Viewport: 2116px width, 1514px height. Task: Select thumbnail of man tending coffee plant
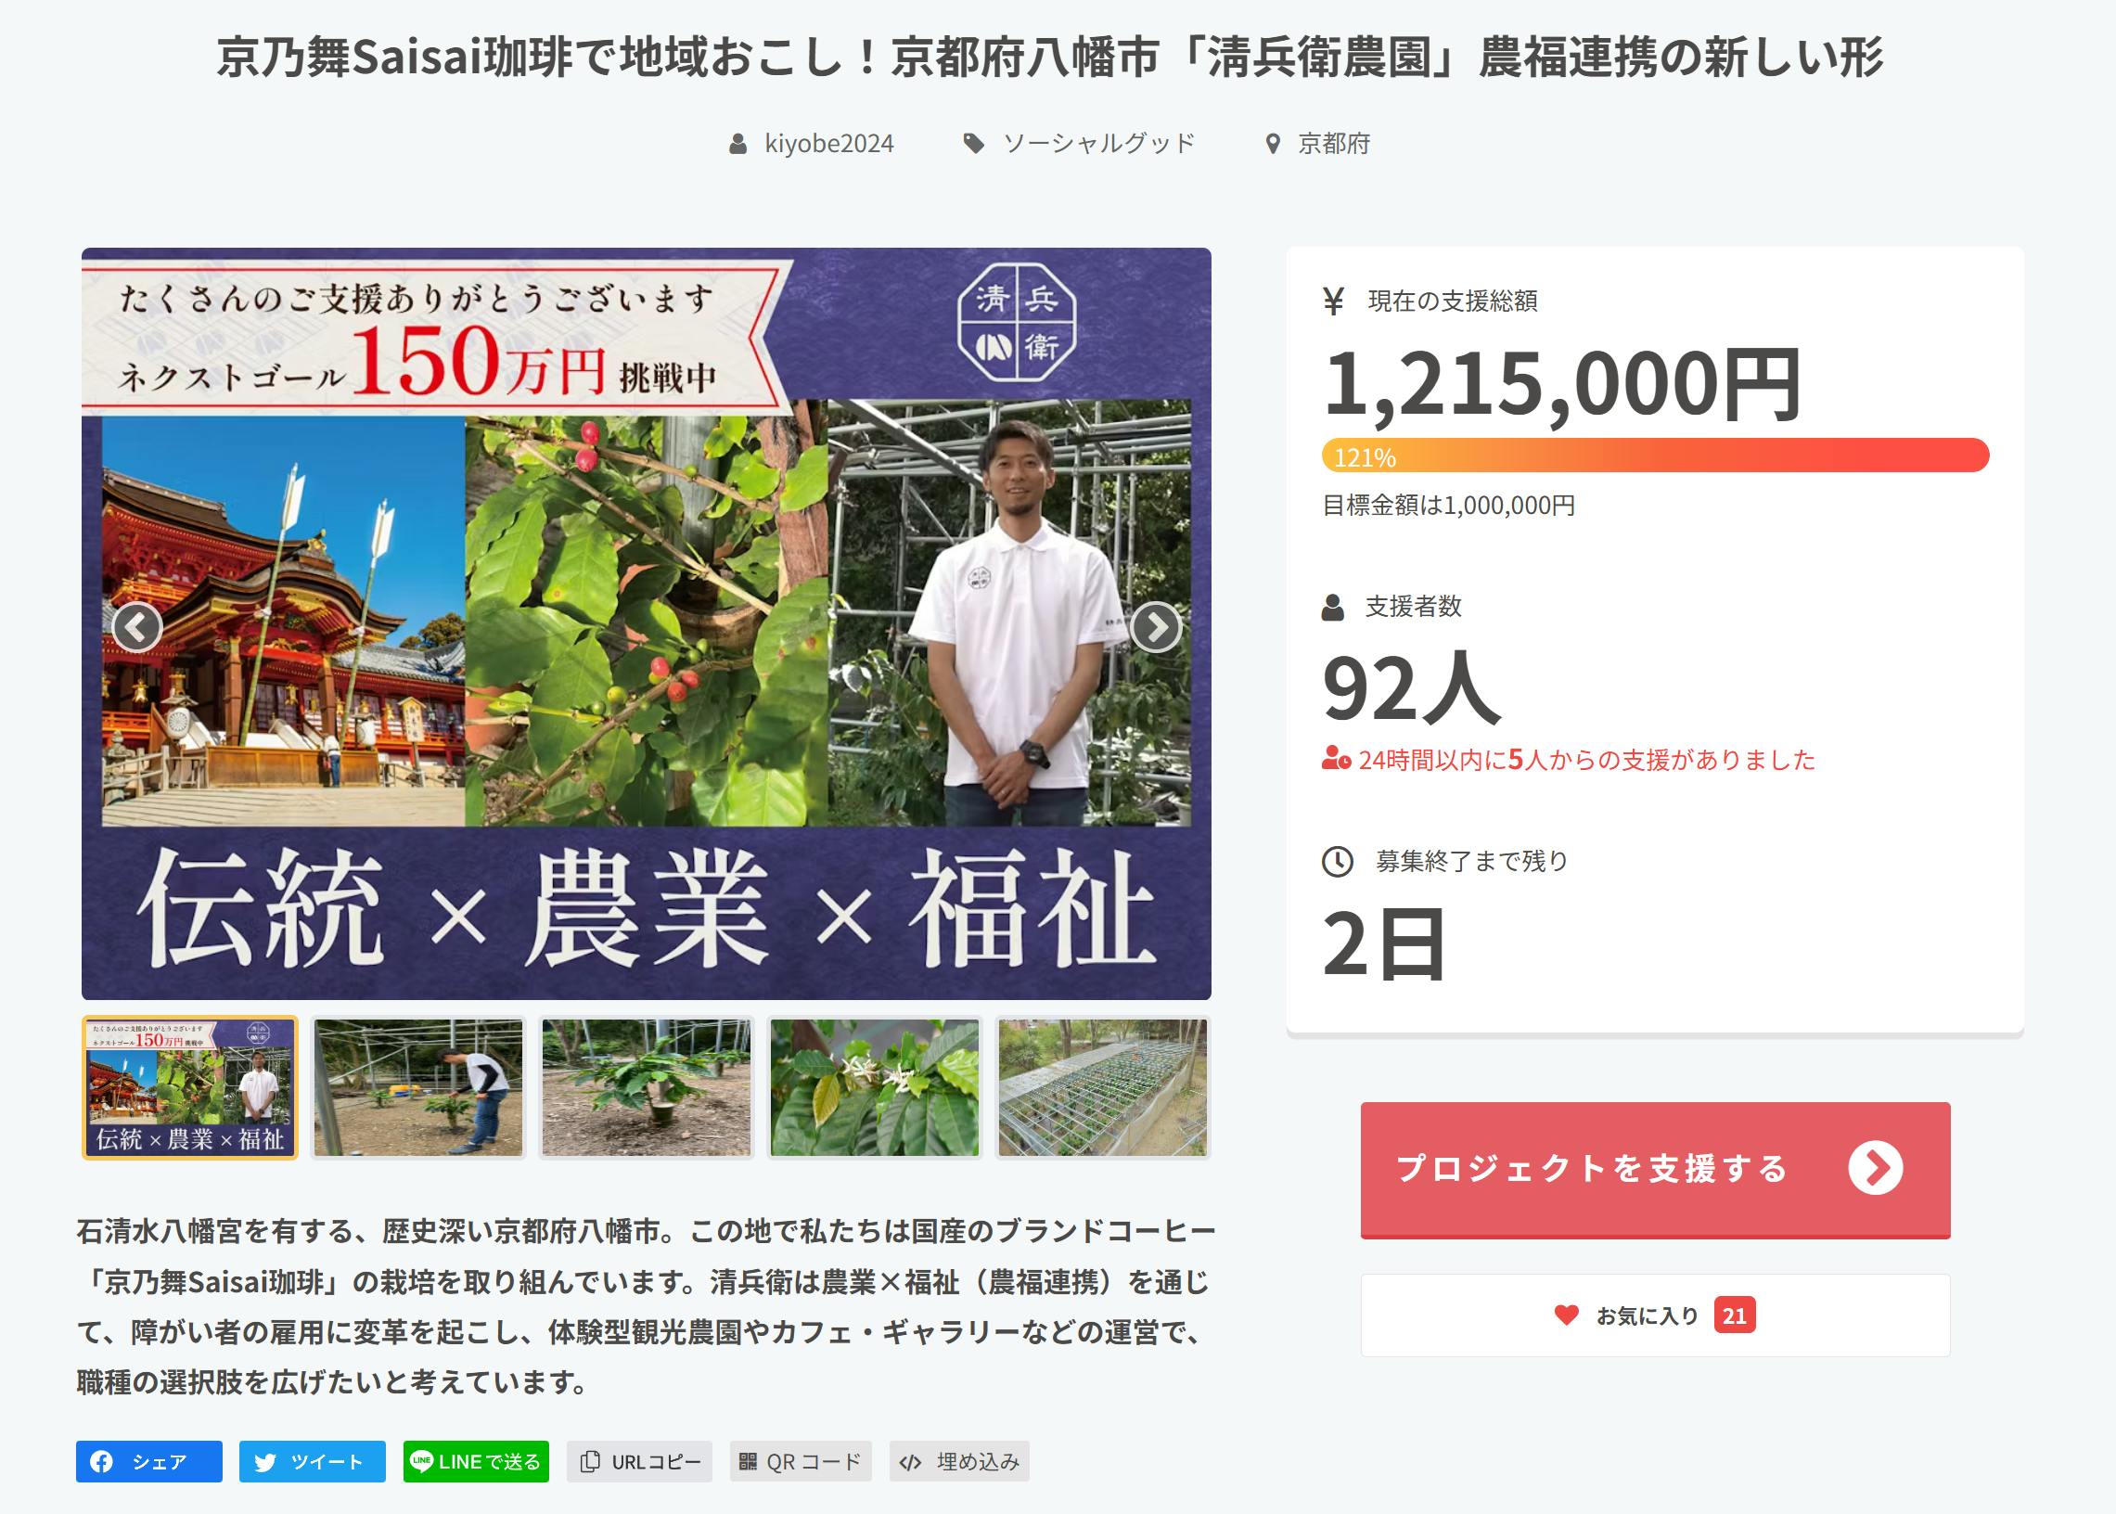417,1087
